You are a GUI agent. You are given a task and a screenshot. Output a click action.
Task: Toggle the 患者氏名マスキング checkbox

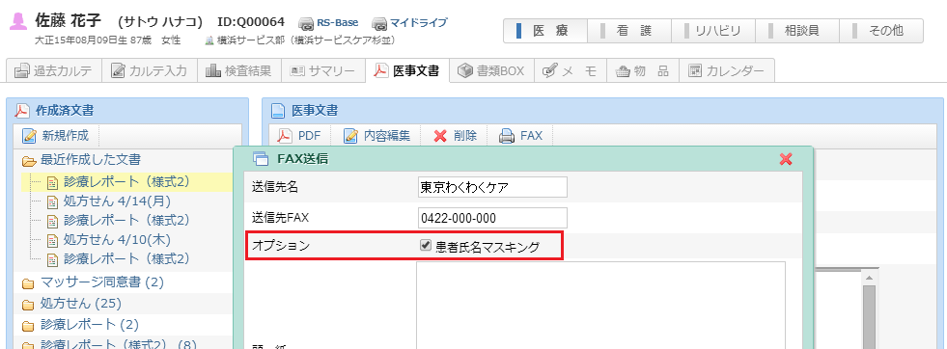pos(427,245)
